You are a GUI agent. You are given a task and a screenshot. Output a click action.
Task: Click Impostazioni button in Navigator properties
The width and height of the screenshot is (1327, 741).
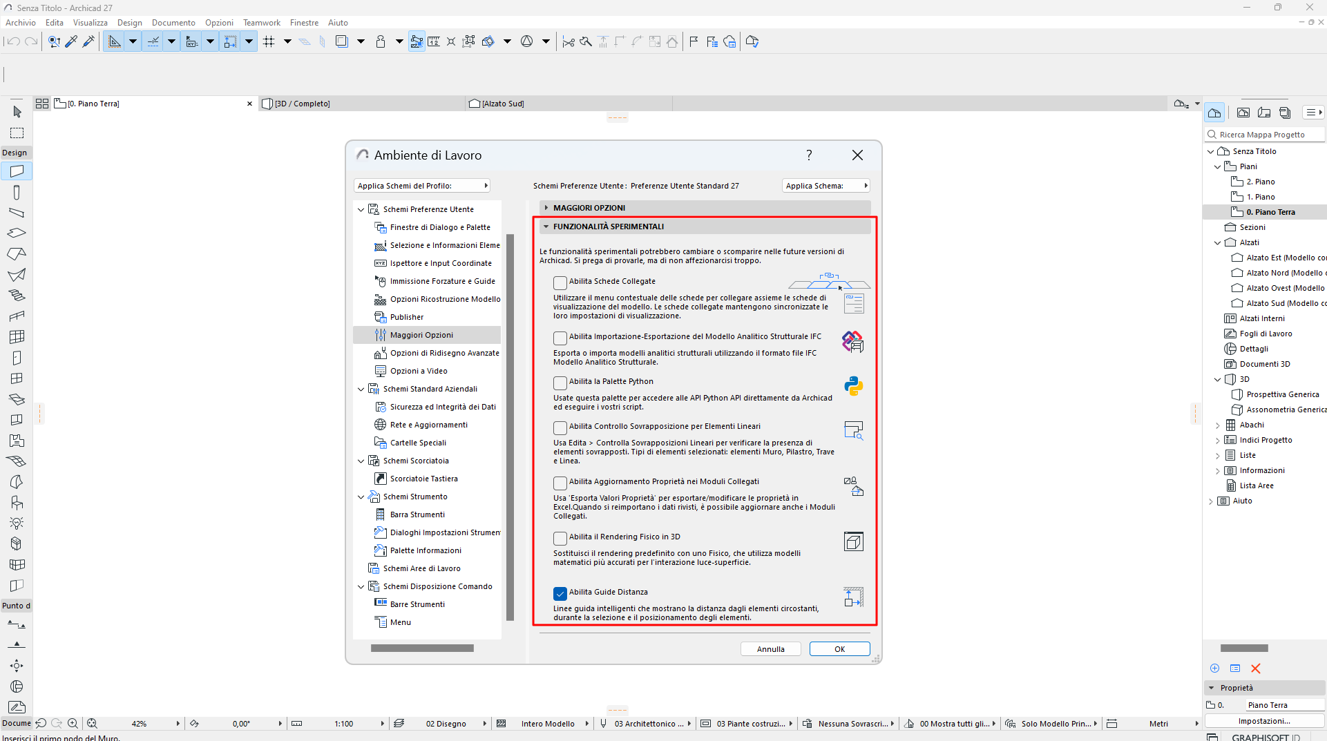coord(1264,721)
